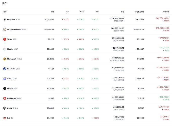Click the red TRON logo icon

pos(5,39)
